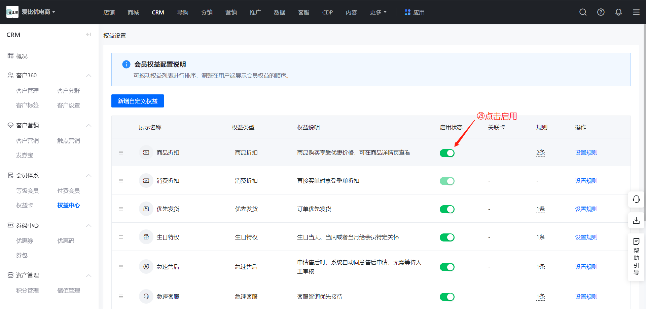
Task: Click the 券码中心 coupon icon
Action: point(10,225)
